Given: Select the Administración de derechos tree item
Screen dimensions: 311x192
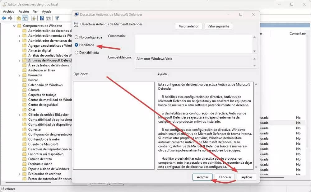Looking at the screenshot, I should click(50, 30).
